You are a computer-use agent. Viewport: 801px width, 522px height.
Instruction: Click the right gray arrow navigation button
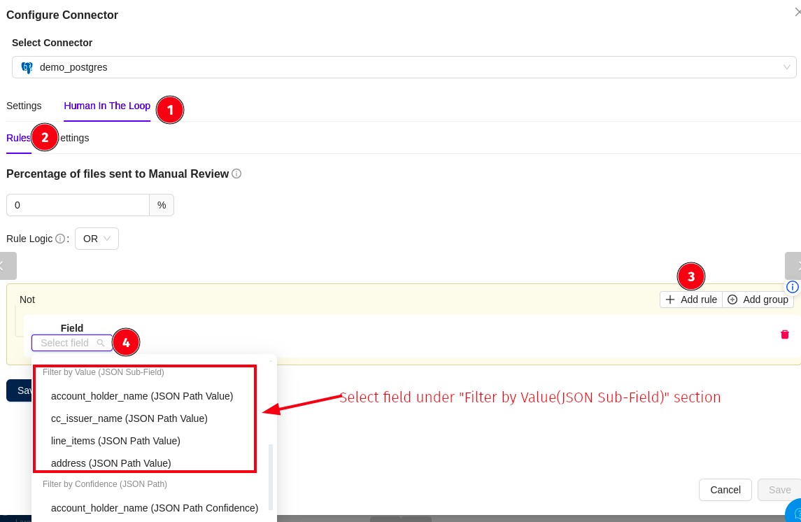(x=794, y=266)
